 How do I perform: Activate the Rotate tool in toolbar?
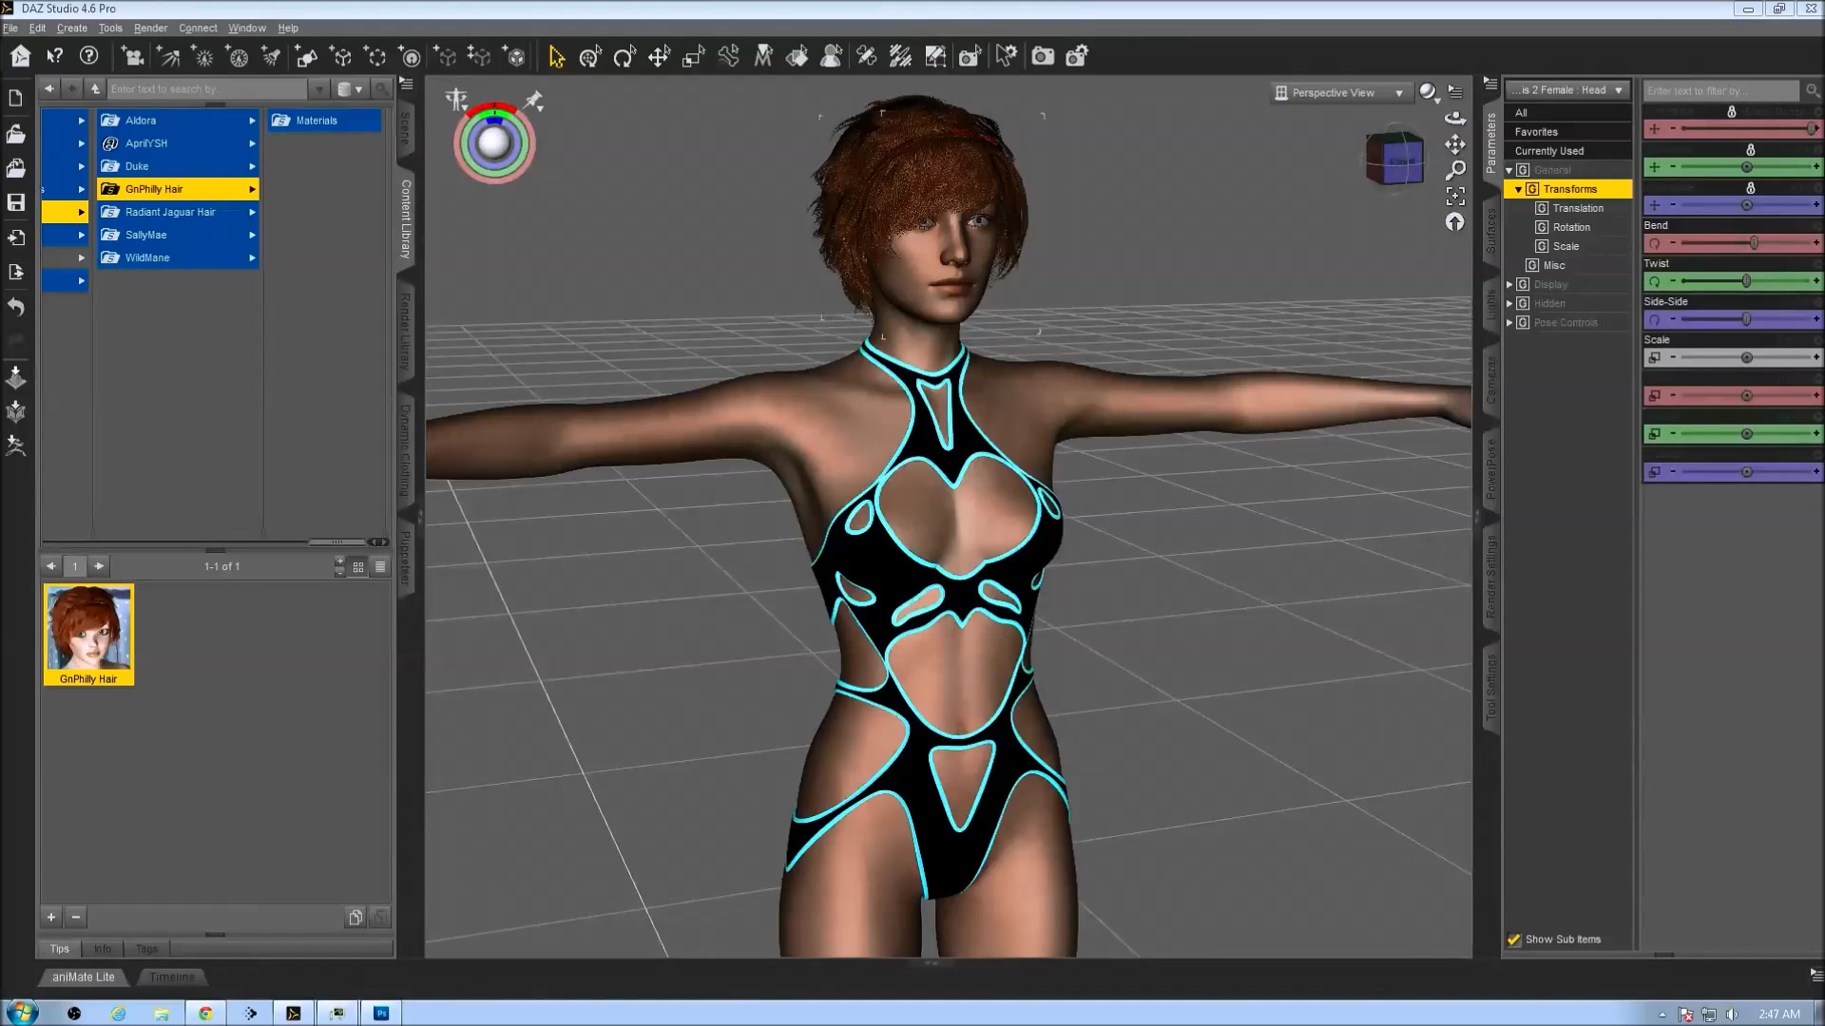pyautogui.click(x=624, y=57)
